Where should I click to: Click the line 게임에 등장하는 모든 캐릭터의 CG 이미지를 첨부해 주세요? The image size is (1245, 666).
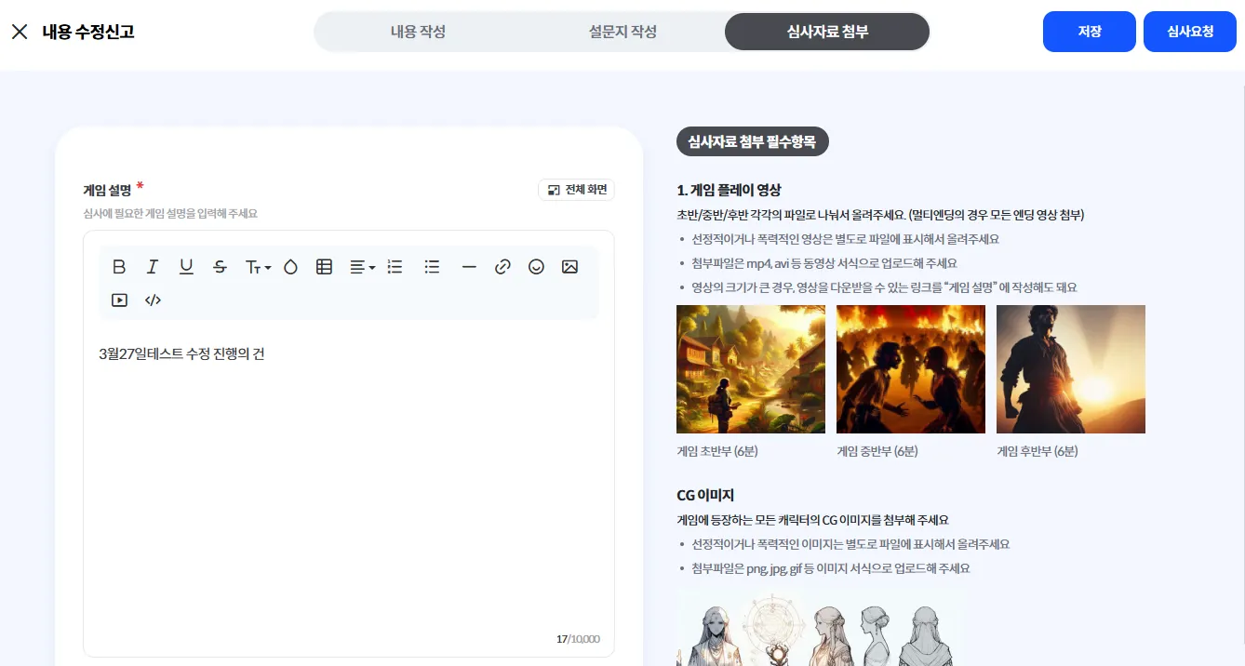(812, 519)
